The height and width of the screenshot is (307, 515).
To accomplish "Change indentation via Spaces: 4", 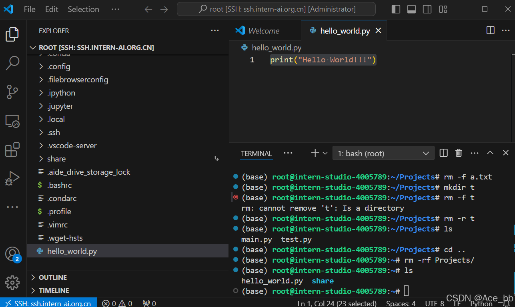I will pyautogui.click(x=401, y=303).
